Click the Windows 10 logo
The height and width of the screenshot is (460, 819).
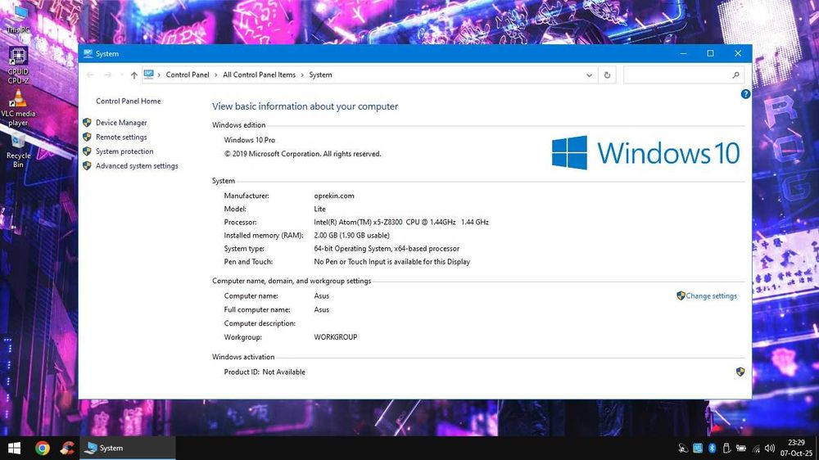point(645,153)
